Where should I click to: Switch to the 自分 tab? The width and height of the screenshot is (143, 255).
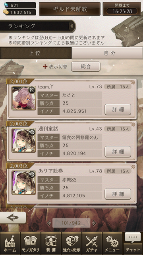[107, 53]
